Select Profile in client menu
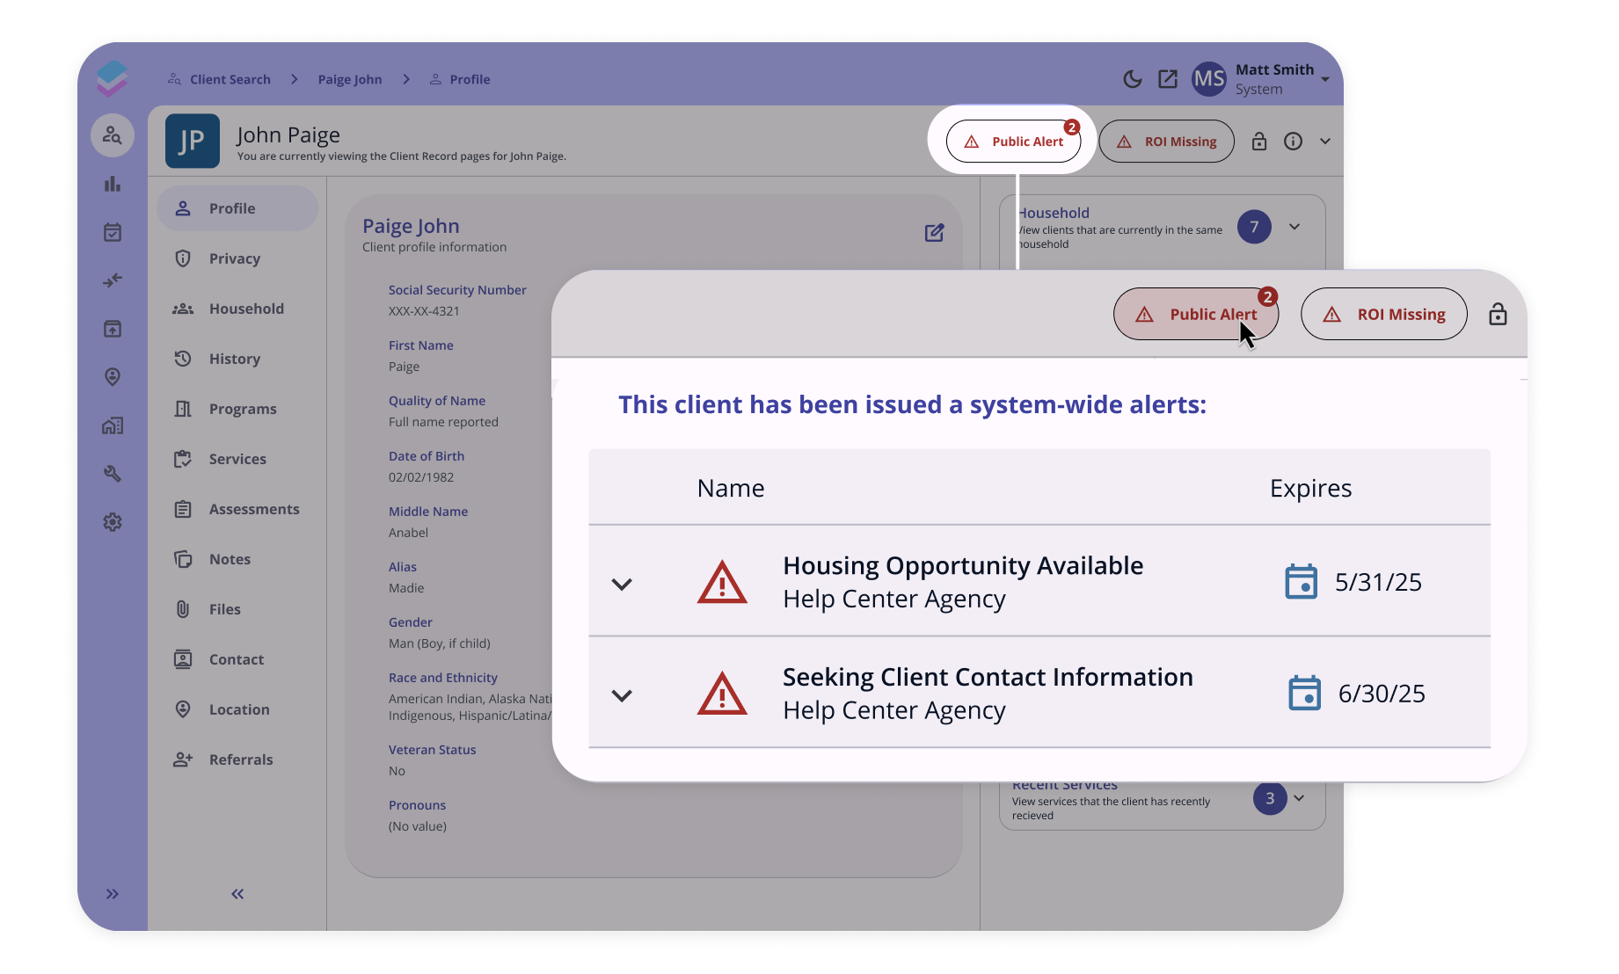Screen dimensions: 1619x974 coord(237,208)
